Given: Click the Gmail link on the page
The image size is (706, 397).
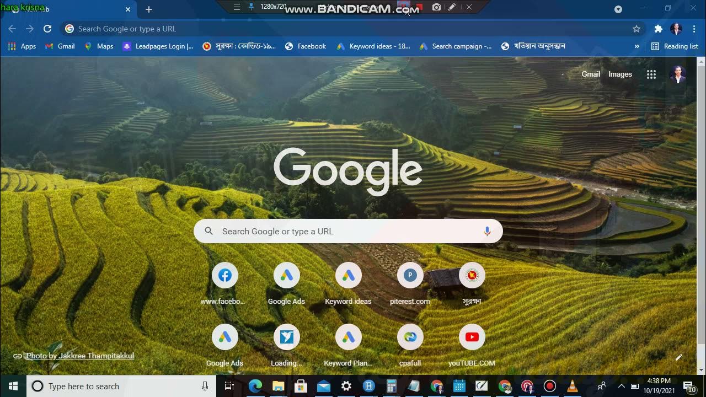Looking at the screenshot, I should (x=591, y=74).
